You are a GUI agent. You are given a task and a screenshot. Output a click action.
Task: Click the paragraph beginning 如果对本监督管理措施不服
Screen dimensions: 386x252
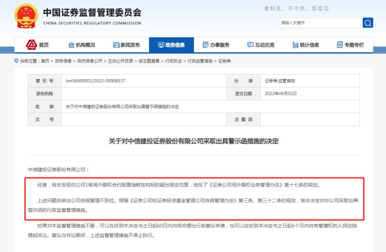192,231
